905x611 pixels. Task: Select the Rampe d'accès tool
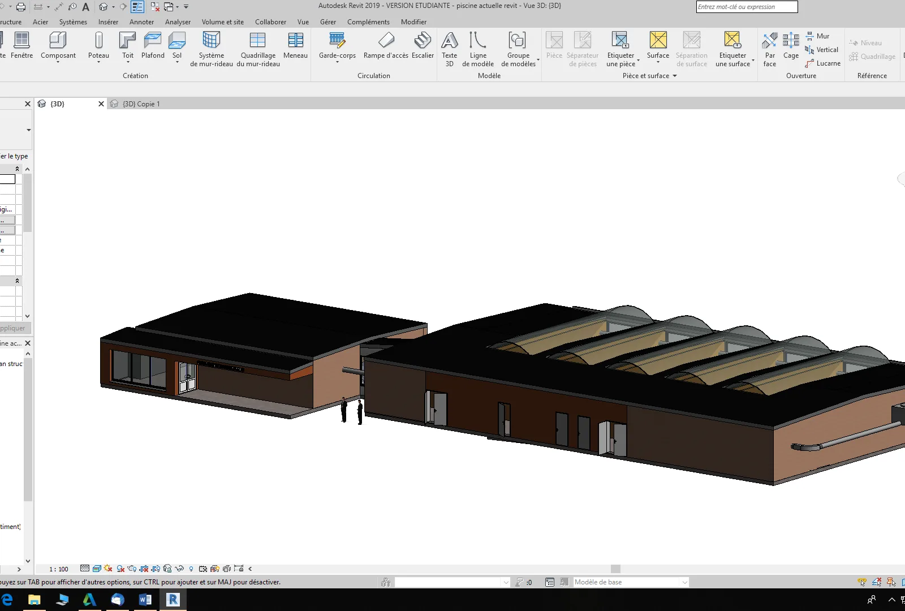pyautogui.click(x=386, y=45)
